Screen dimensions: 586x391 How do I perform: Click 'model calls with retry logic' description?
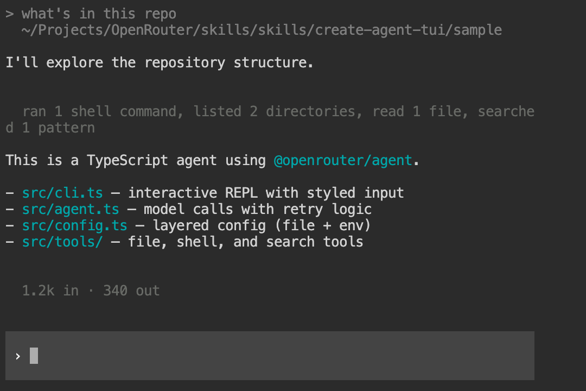tap(258, 209)
